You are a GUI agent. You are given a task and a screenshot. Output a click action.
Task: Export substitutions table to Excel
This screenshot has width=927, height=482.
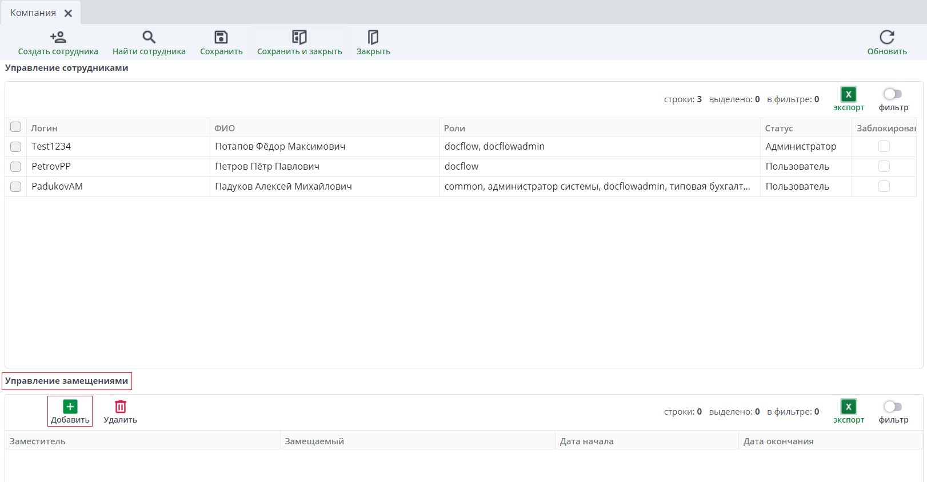[848, 407]
